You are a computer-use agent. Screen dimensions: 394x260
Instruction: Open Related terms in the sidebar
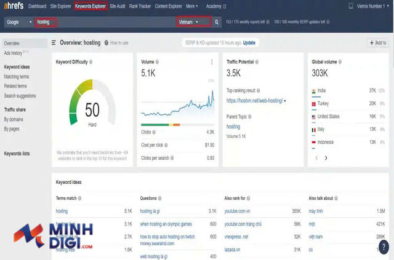[x=15, y=86]
